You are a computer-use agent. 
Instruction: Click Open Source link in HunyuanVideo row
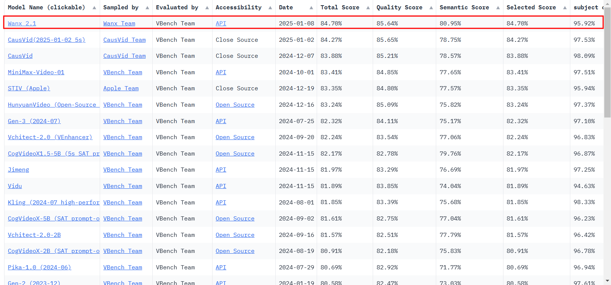pyautogui.click(x=235, y=105)
